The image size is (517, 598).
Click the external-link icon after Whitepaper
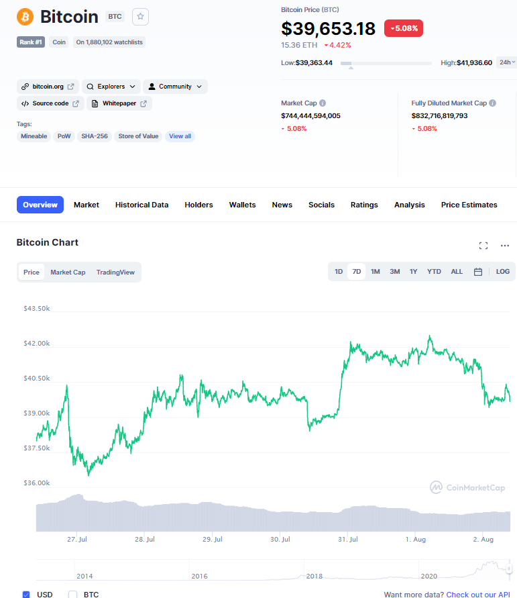pos(143,103)
